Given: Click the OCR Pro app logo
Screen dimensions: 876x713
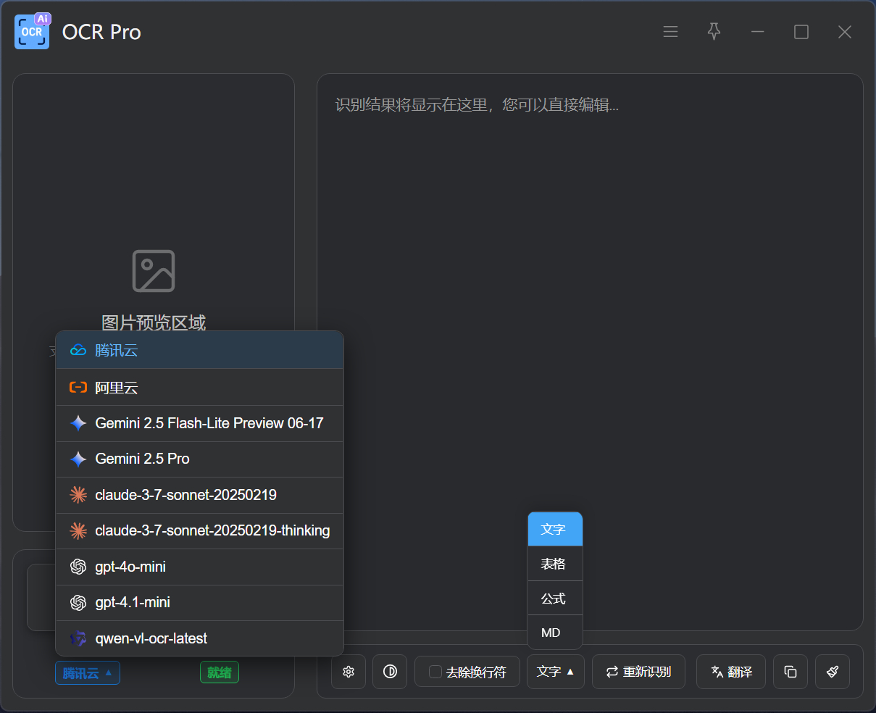Looking at the screenshot, I should coord(32,31).
